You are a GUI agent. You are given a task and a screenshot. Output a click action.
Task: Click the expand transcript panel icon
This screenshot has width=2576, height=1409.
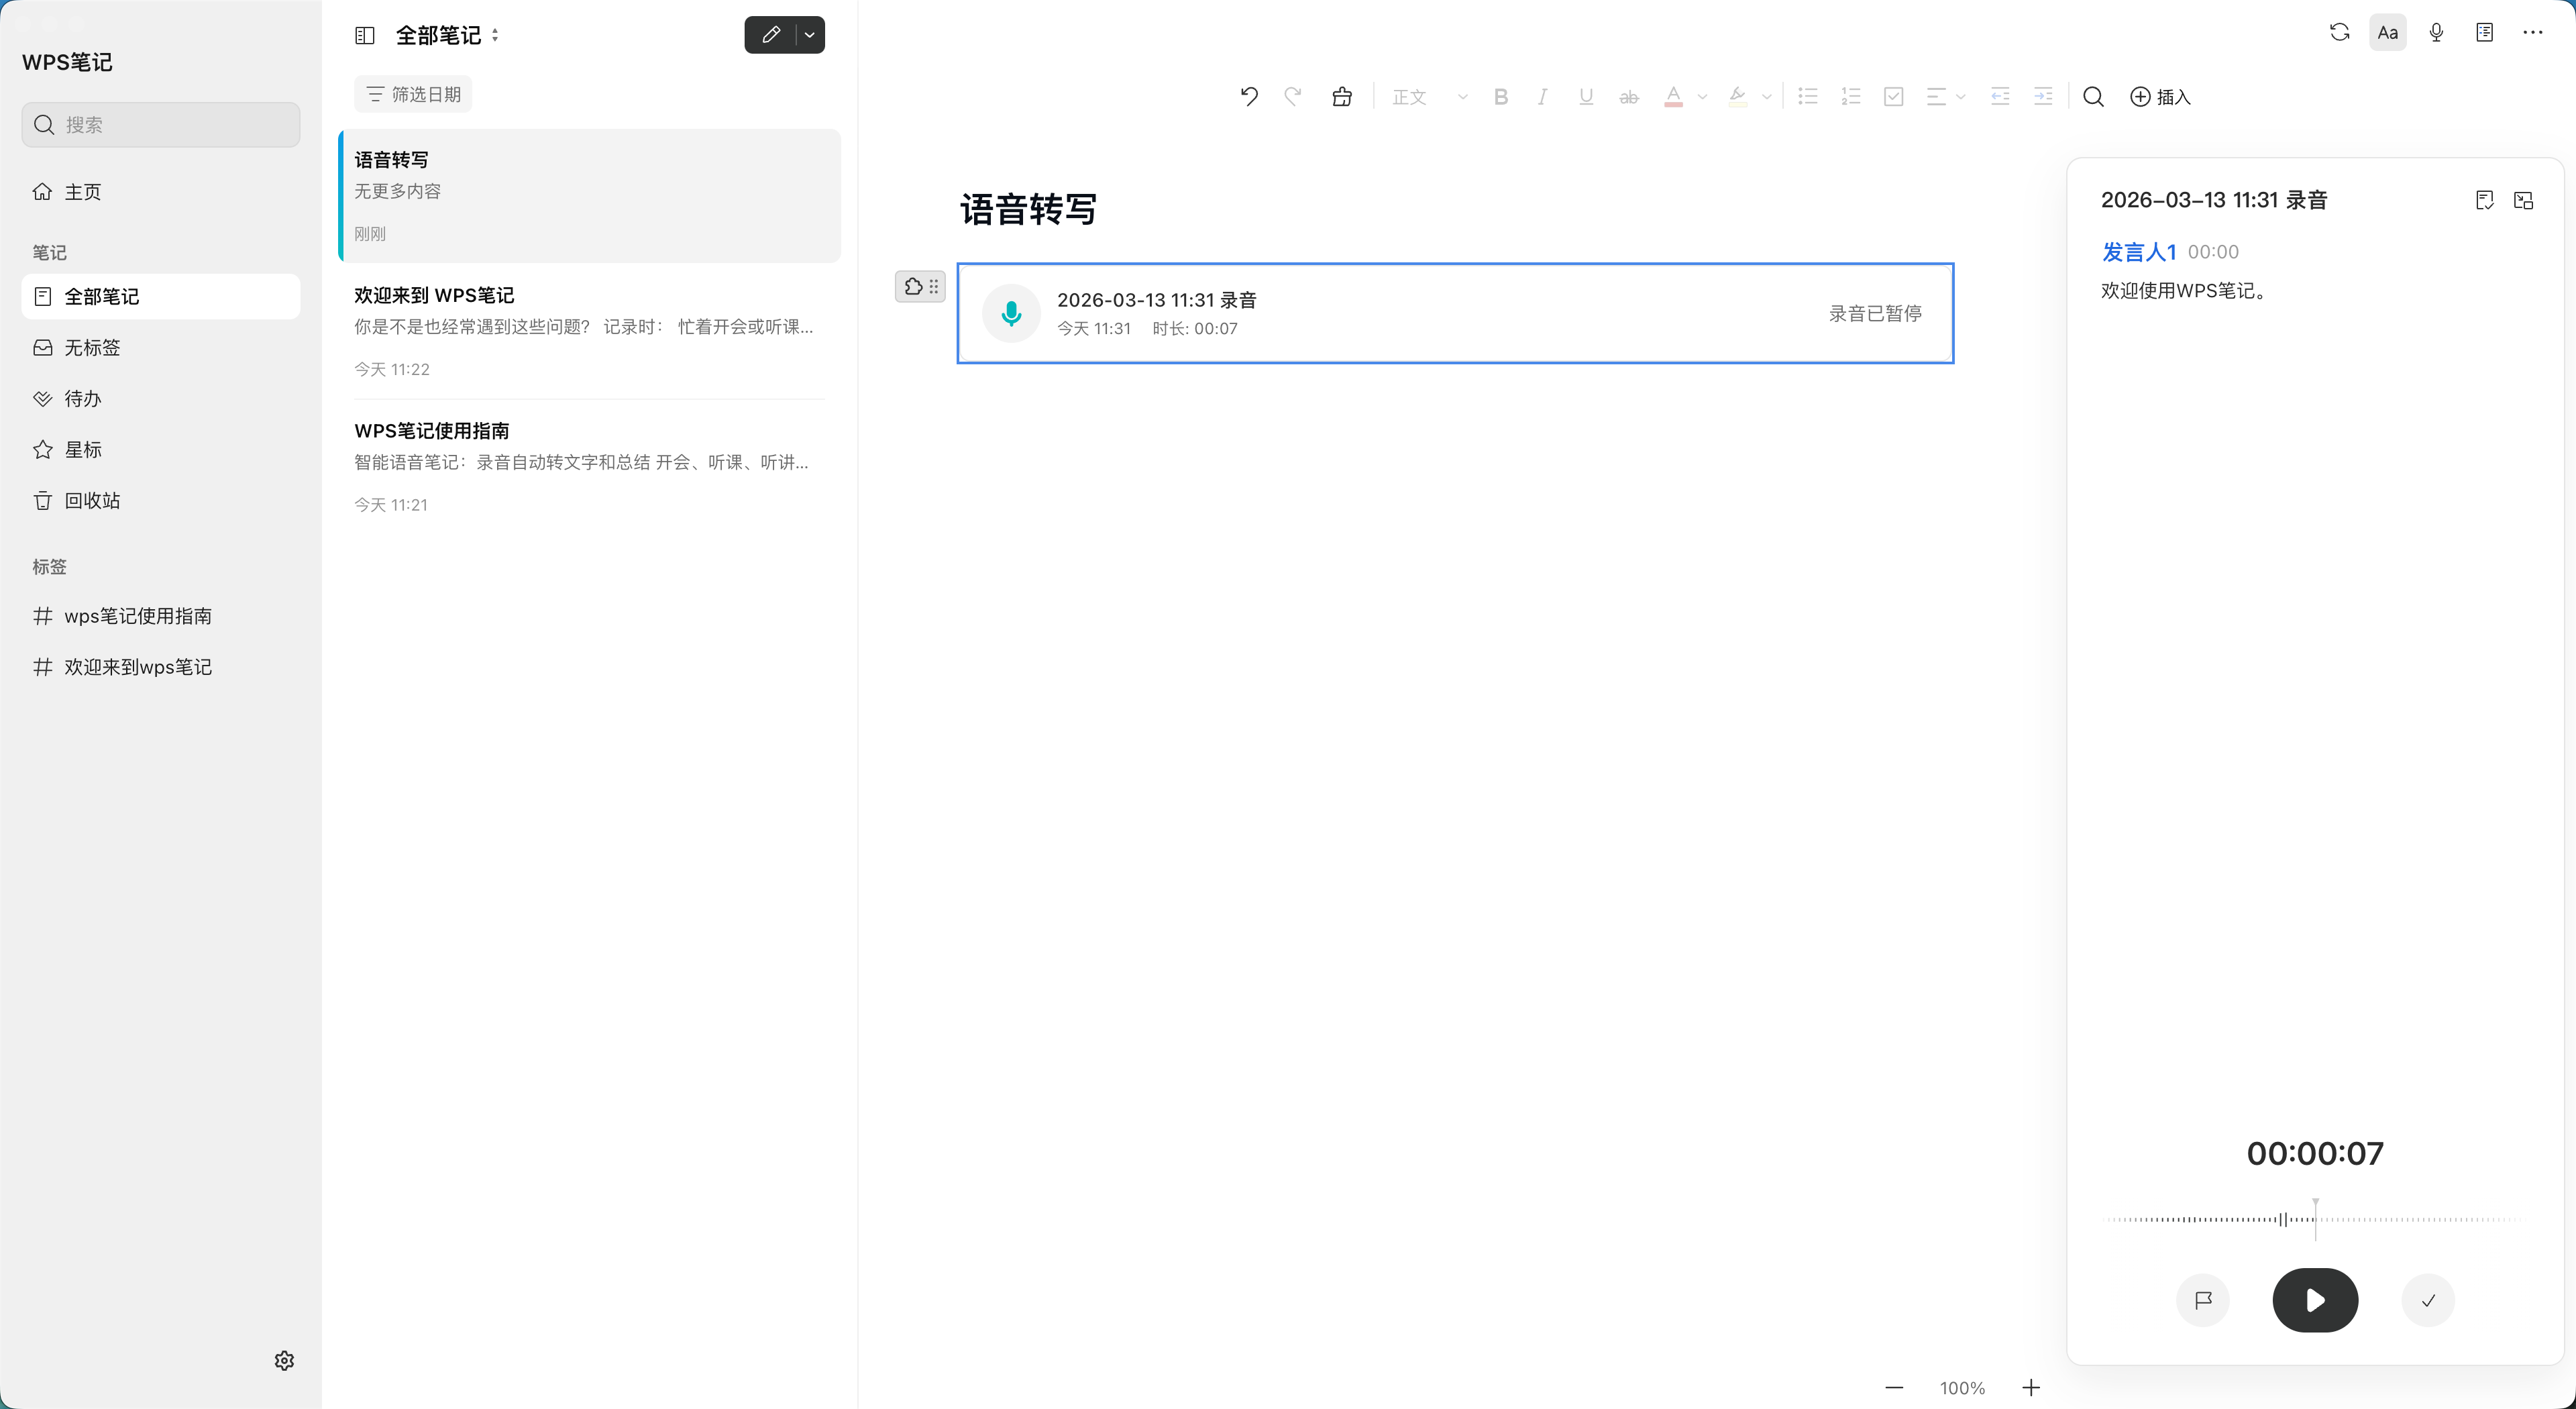tap(2523, 200)
